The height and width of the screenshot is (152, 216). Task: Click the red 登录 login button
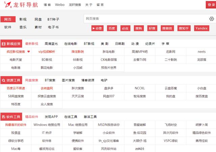point(211,5)
